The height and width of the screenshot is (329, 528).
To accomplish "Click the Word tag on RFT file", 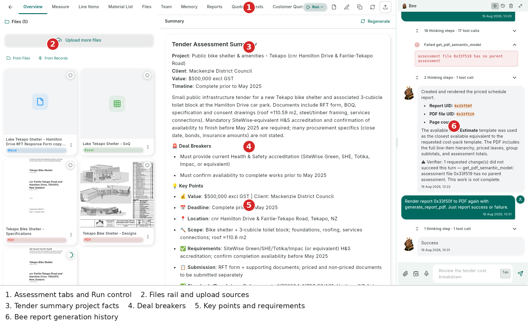I will coord(36,150).
